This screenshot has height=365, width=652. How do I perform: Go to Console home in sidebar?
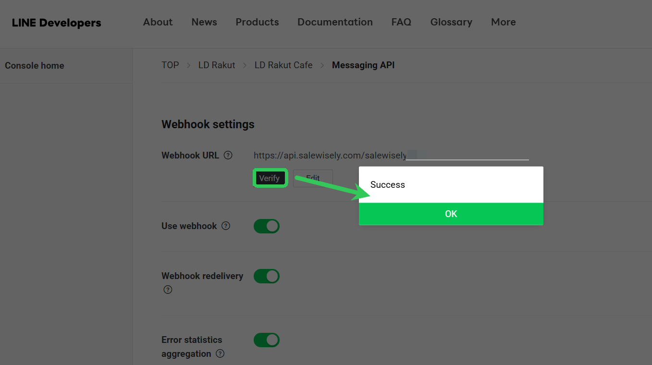tap(35, 66)
